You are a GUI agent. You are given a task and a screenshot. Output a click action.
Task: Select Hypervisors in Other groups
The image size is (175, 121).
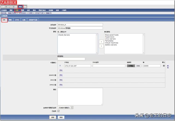[x=110, y=37]
